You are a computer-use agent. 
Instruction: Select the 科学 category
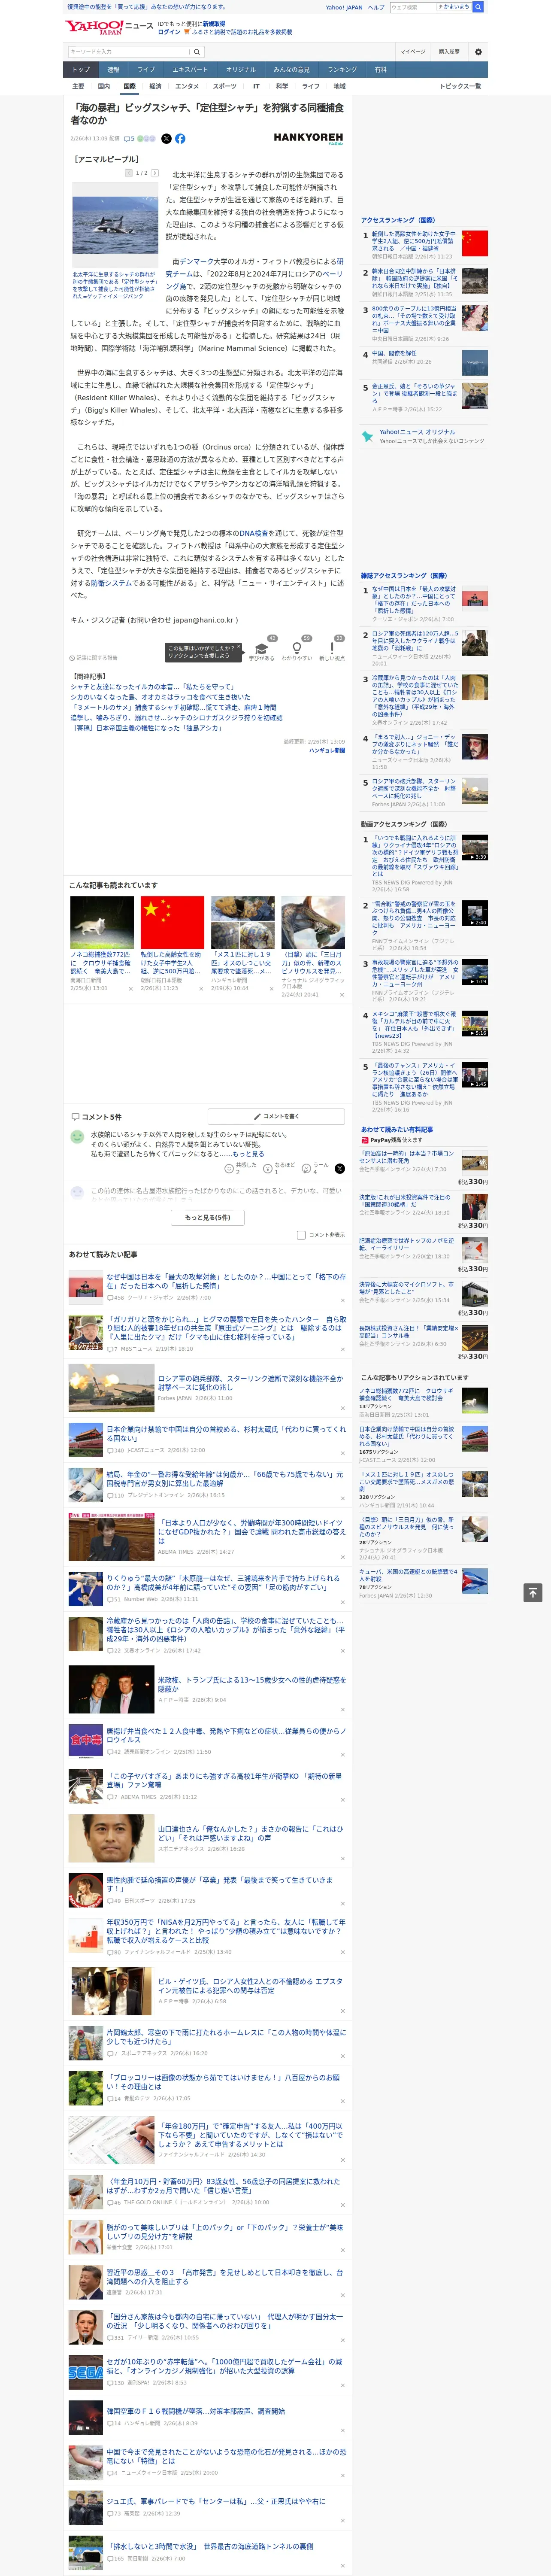click(x=282, y=86)
